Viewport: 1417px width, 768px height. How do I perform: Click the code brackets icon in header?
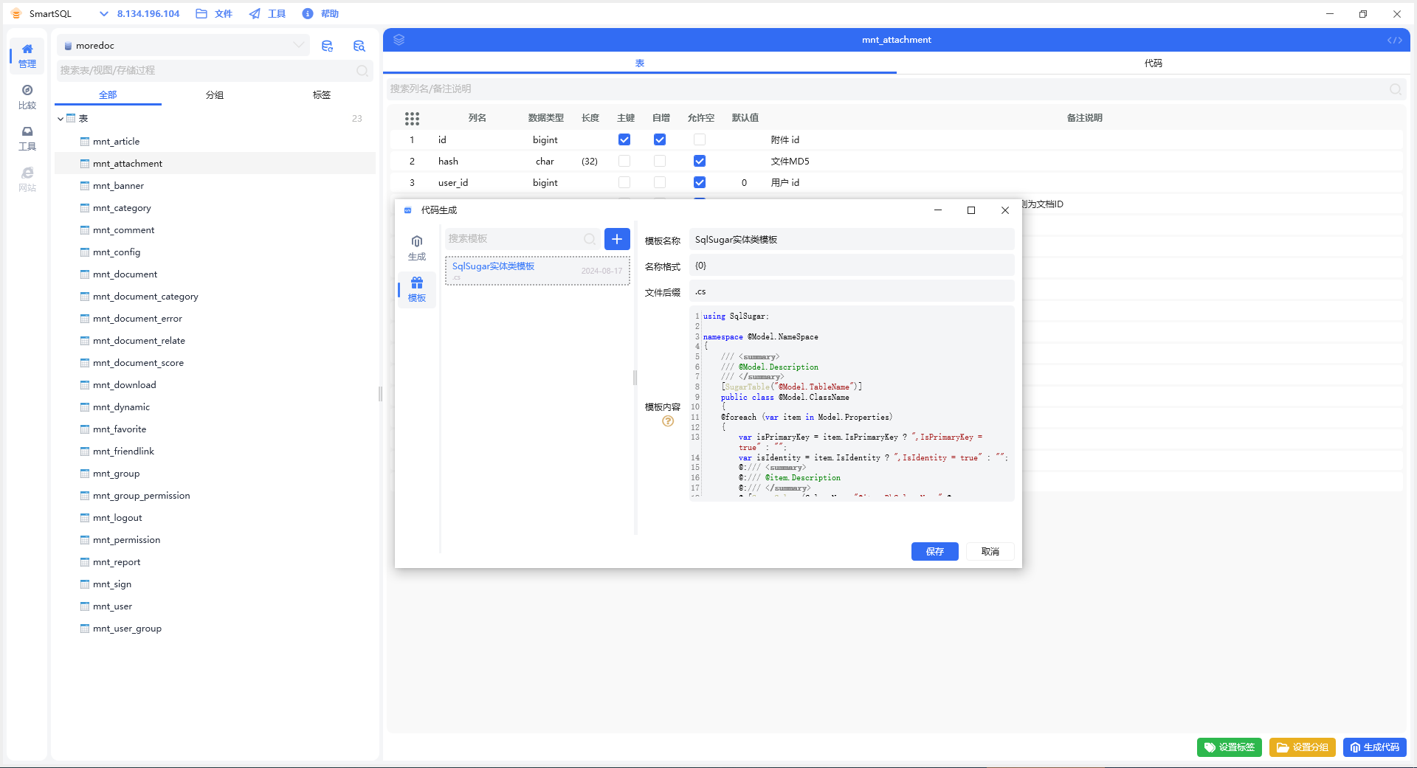coord(1394,40)
